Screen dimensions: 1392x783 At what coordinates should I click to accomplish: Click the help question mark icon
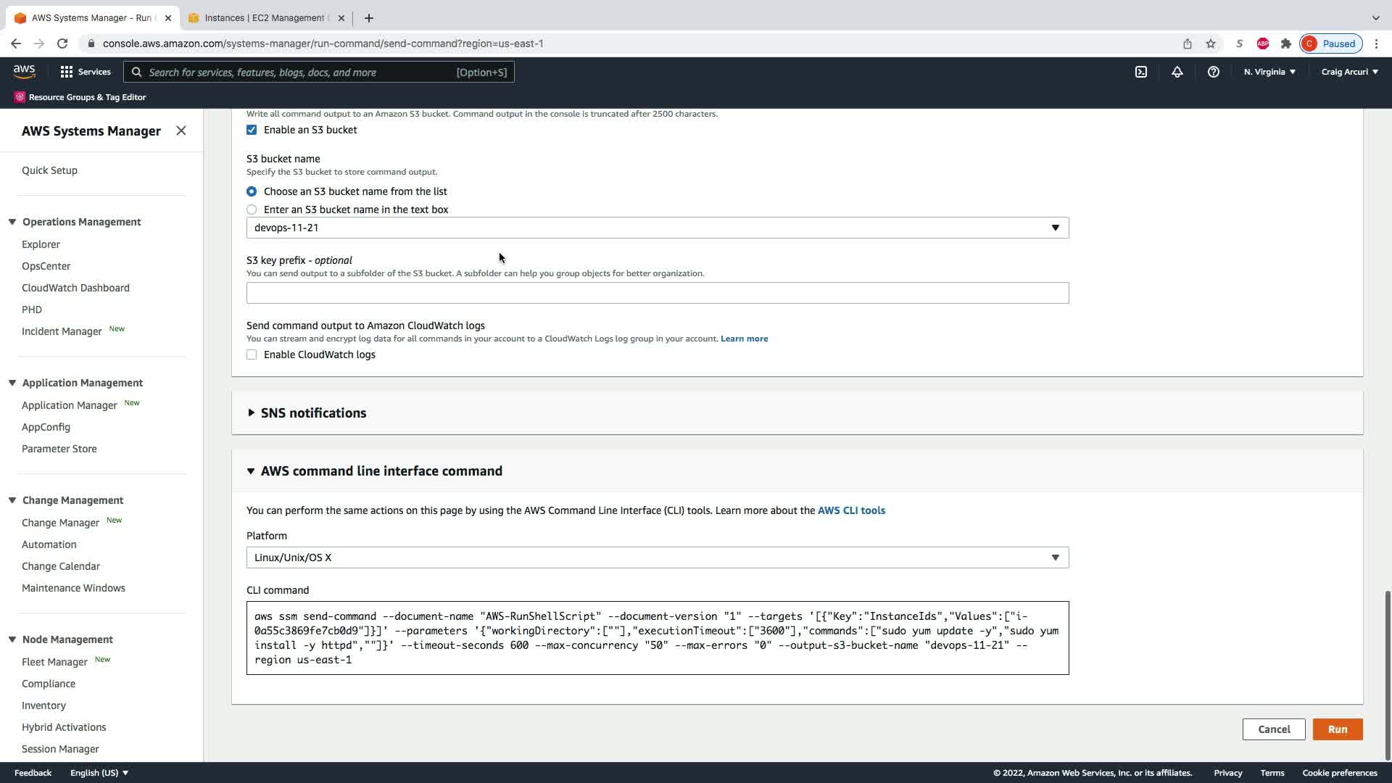tap(1213, 72)
